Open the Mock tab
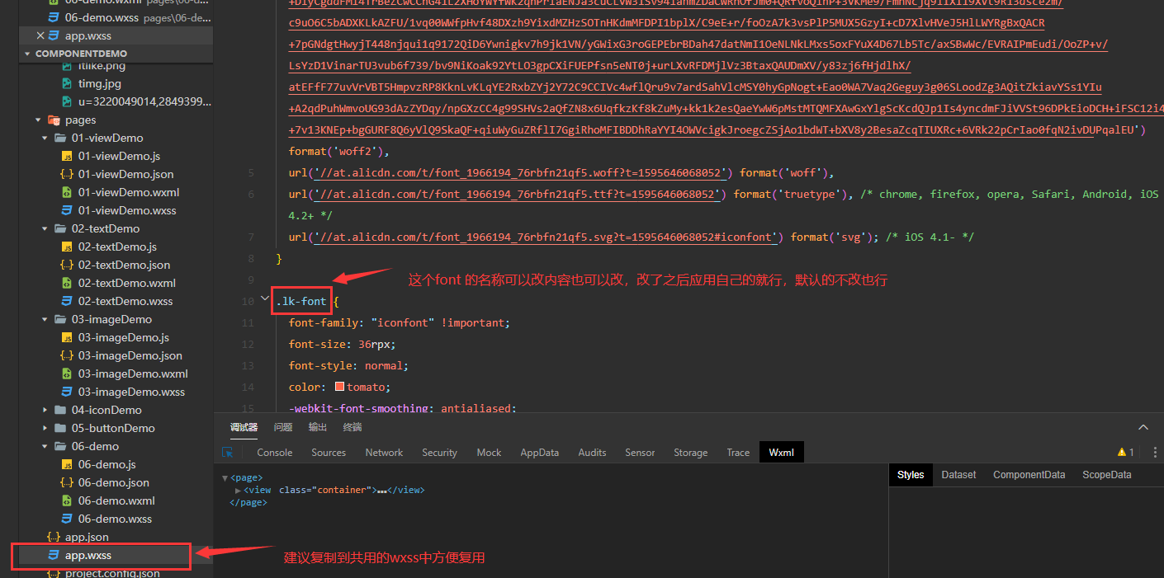Image resolution: width=1164 pixels, height=578 pixels. click(x=489, y=452)
